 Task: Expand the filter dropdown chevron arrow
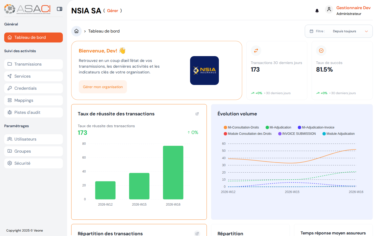click(x=366, y=31)
